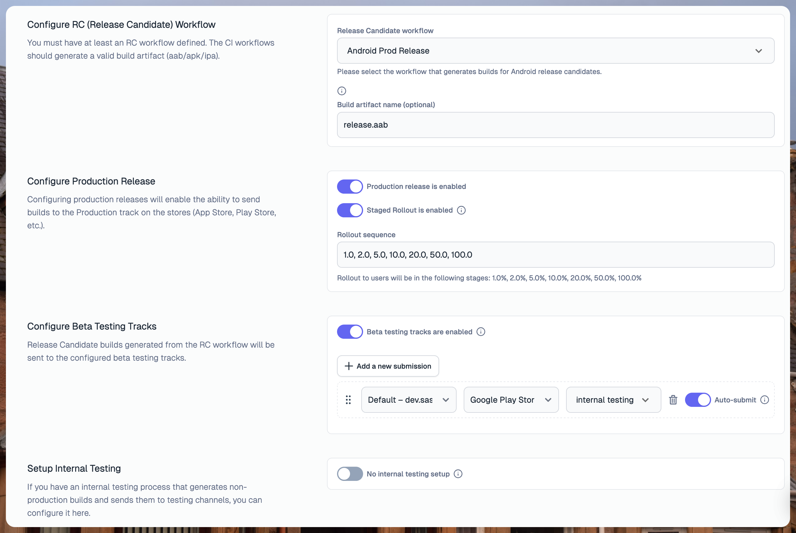Click info icon beside Staged Rollout label
The image size is (796, 533).
461,210
